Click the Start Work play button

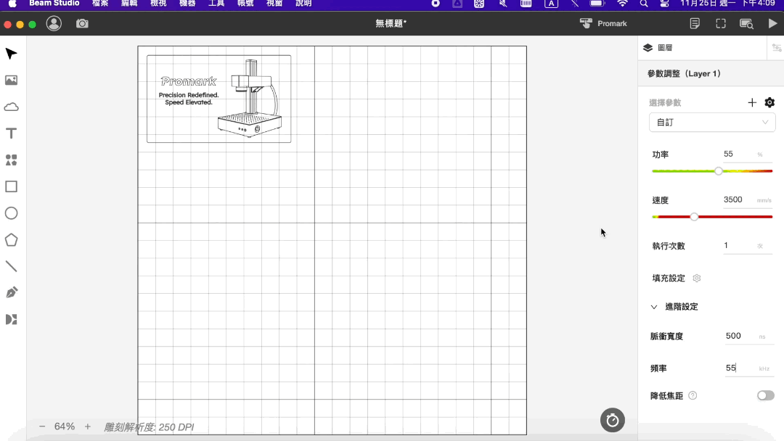point(772,23)
